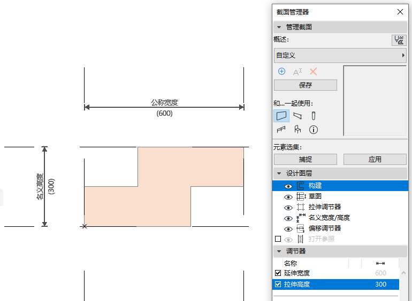This screenshot has height=301, width=412.
Task: Toggle visibility of the 拉伸调节器 layer
Action: point(288,208)
